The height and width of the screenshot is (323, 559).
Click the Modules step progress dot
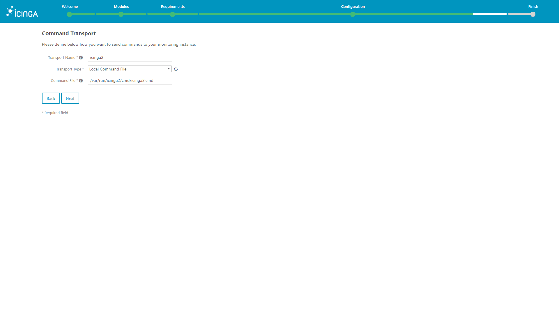(x=121, y=14)
